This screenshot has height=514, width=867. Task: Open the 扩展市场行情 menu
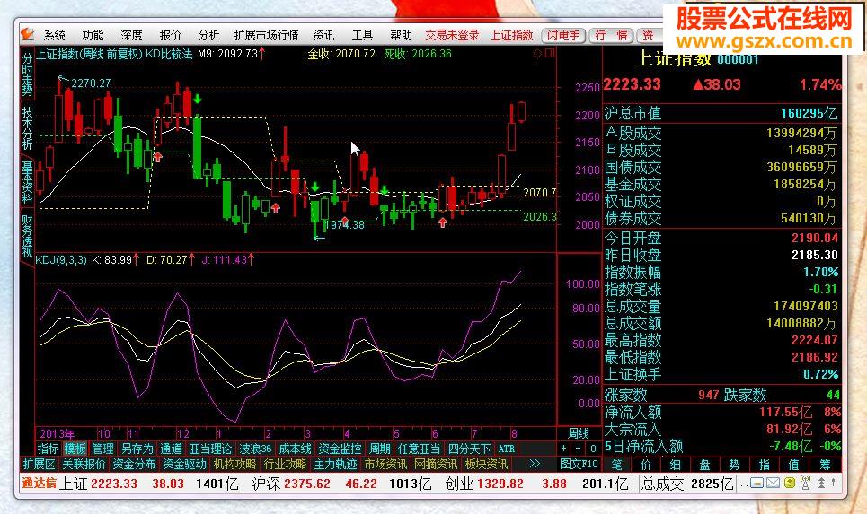pyautogui.click(x=267, y=35)
